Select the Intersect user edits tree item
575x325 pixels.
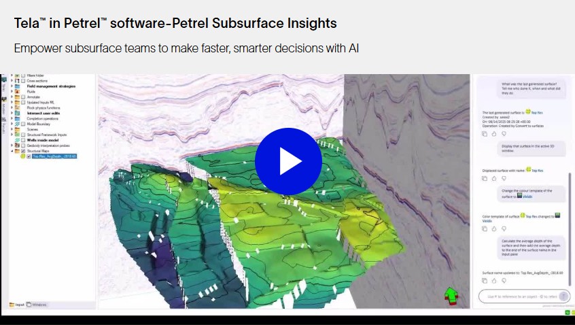click(x=43, y=113)
